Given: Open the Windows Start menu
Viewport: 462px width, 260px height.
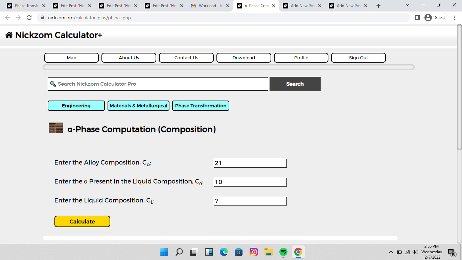Looking at the screenshot, I should pyautogui.click(x=164, y=252).
